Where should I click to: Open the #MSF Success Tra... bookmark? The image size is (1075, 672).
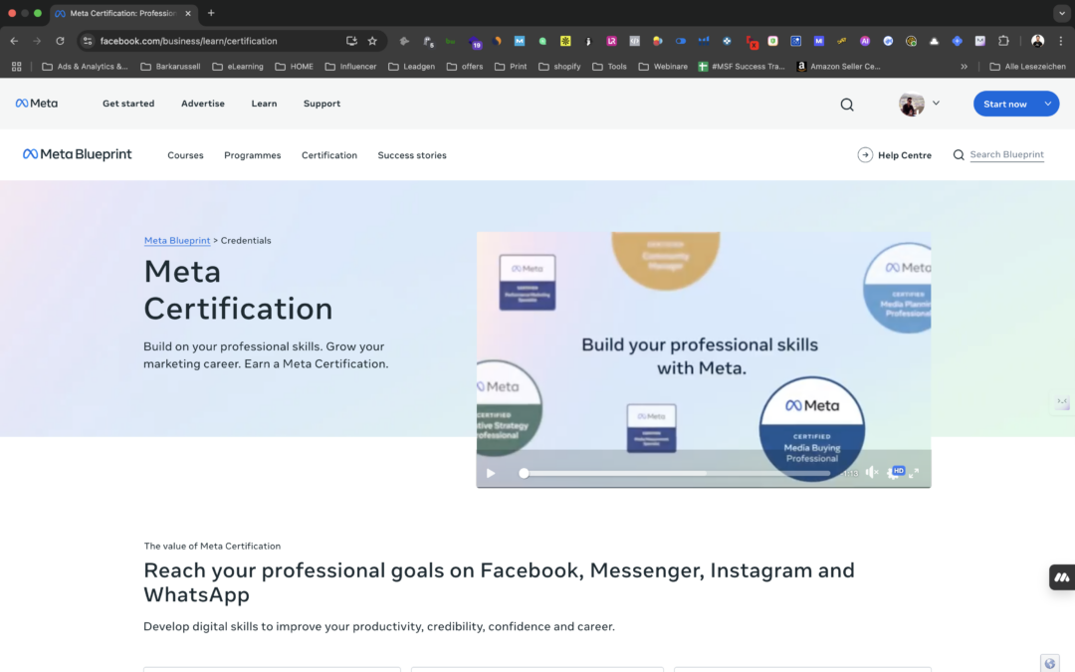tap(742, 67)
